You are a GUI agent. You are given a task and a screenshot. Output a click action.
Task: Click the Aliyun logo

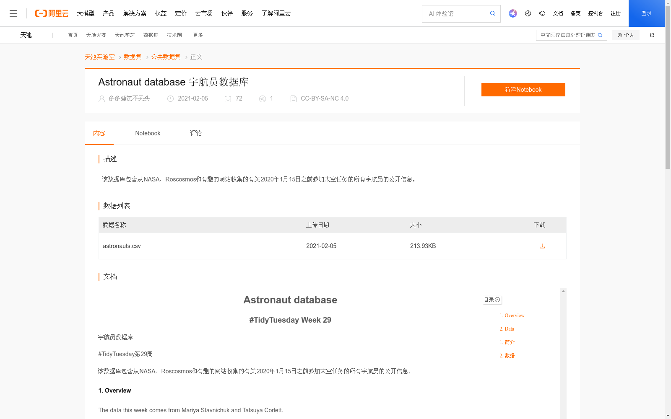point(52,13)
